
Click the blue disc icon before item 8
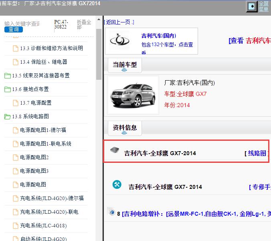click(x=112, y=212)
